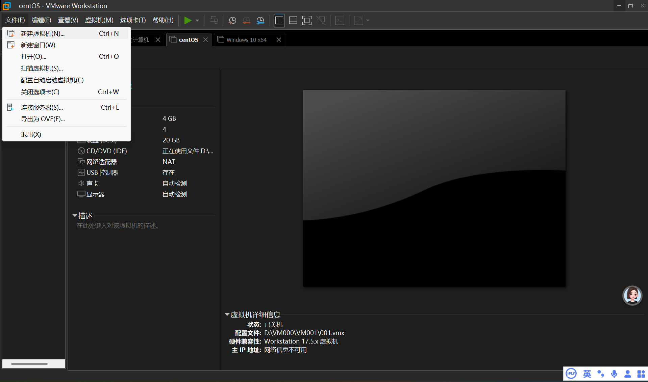Click the USB 控制器 device row
This screenshot has height=382, width=648.
point(146,172)
